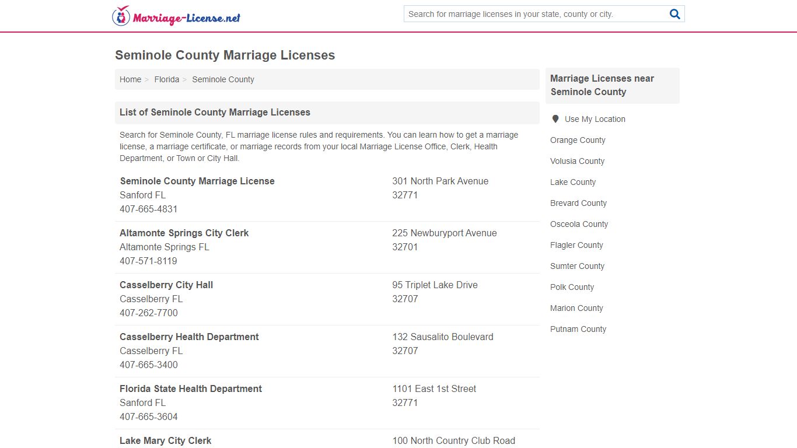The image size is (797, 448).
Task: Open the Seminole County breadcrumb link
Action: tap(223, 79)
